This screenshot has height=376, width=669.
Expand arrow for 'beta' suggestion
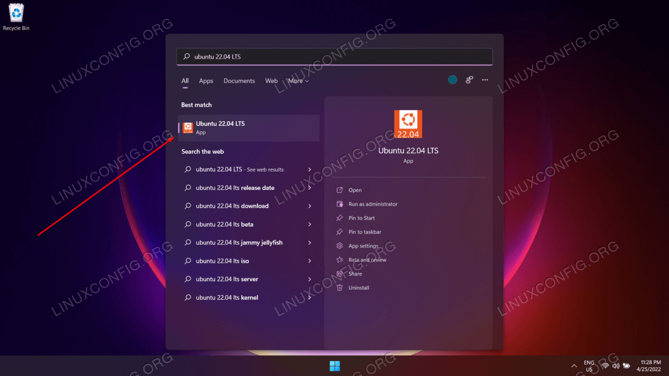tap(310, 224)
